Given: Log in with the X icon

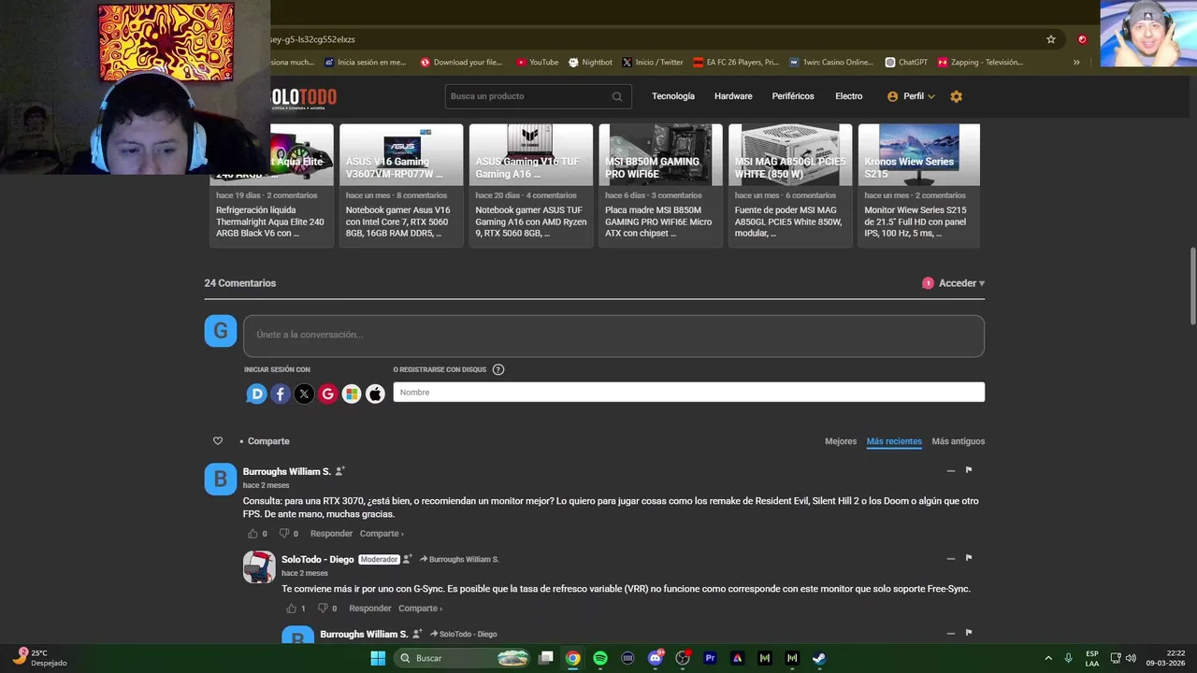Looking at the screenshot, I should pyautogui.click(x=304, y=394).
